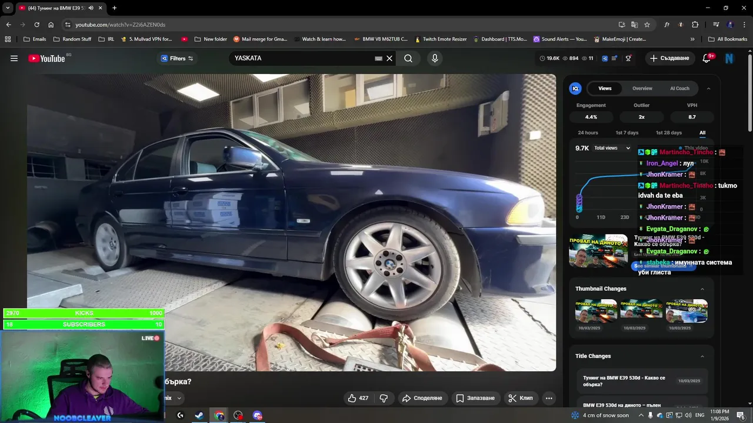
Task: Select the All time range
Action: pyautogui.click(x=702, y=133)
